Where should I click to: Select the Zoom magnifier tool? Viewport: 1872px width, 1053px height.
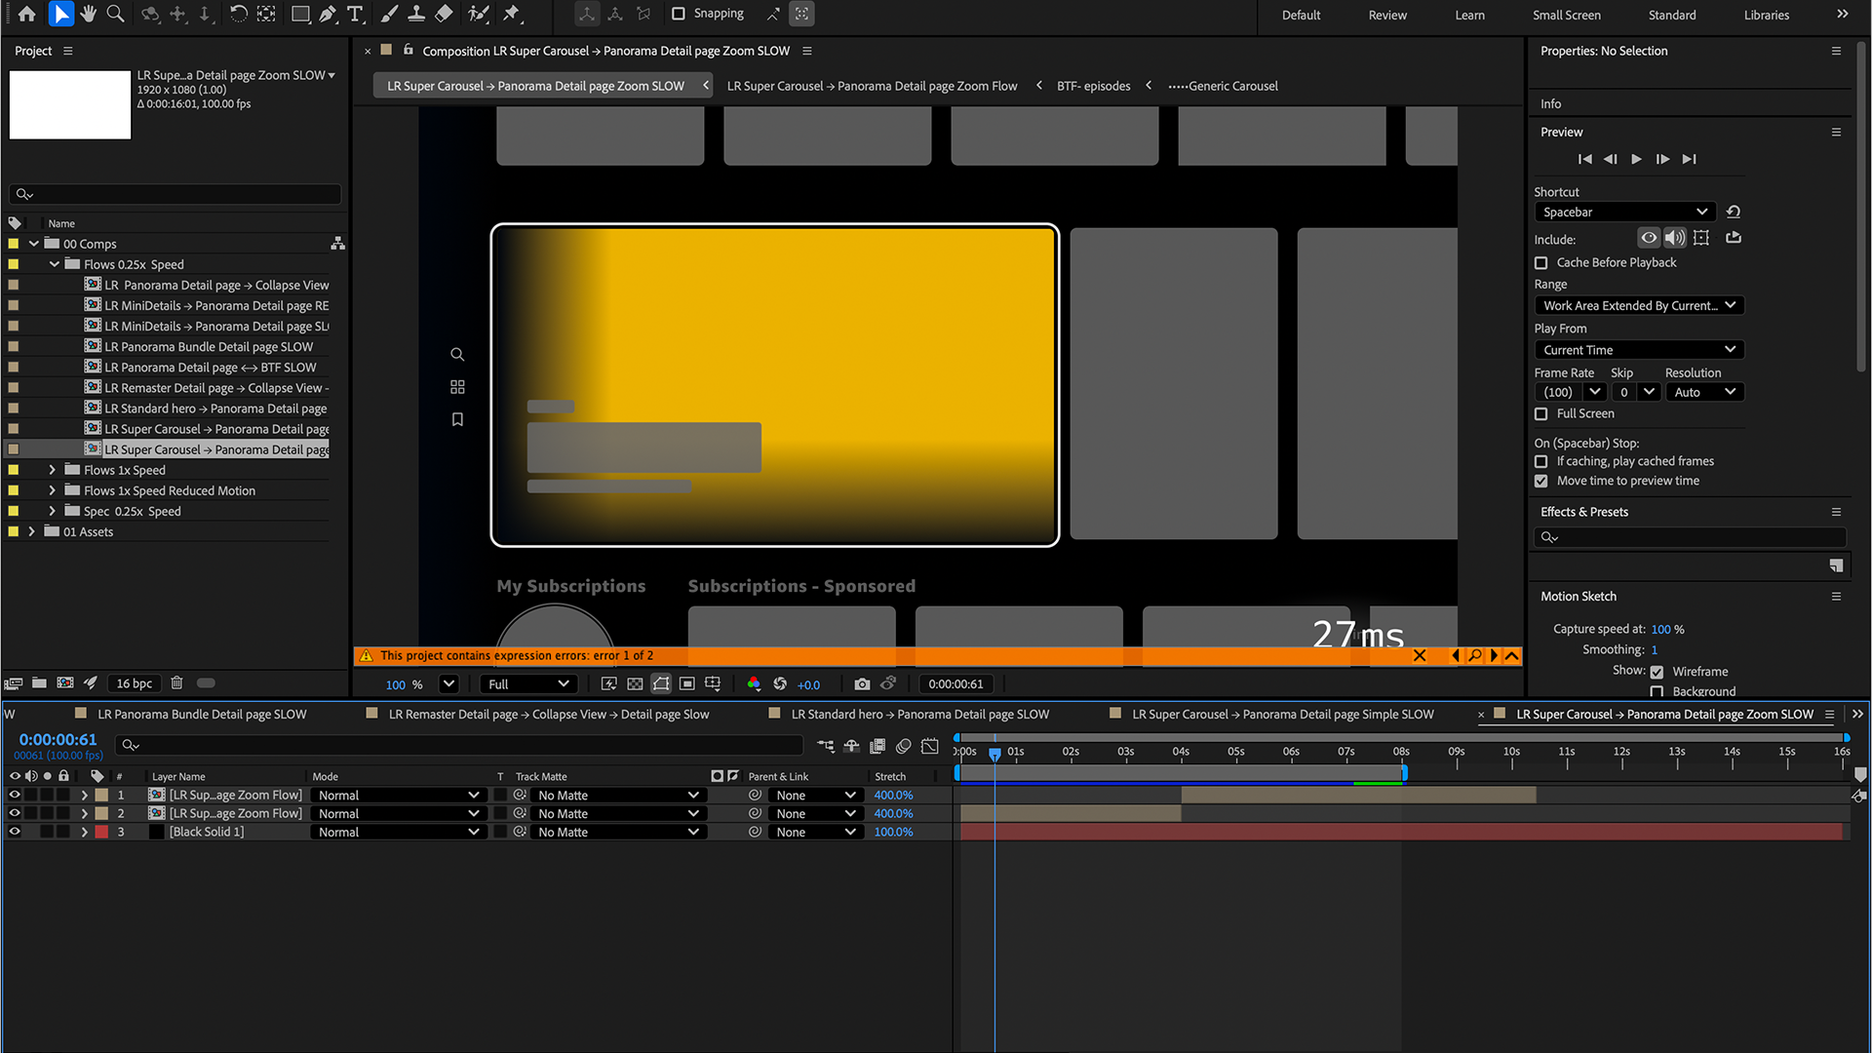point(115,14)
